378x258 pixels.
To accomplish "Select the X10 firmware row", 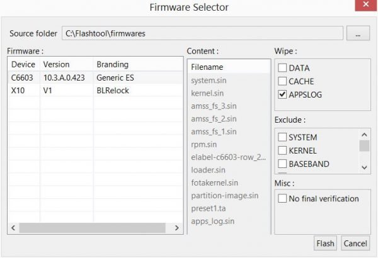I will pos(96,91).
